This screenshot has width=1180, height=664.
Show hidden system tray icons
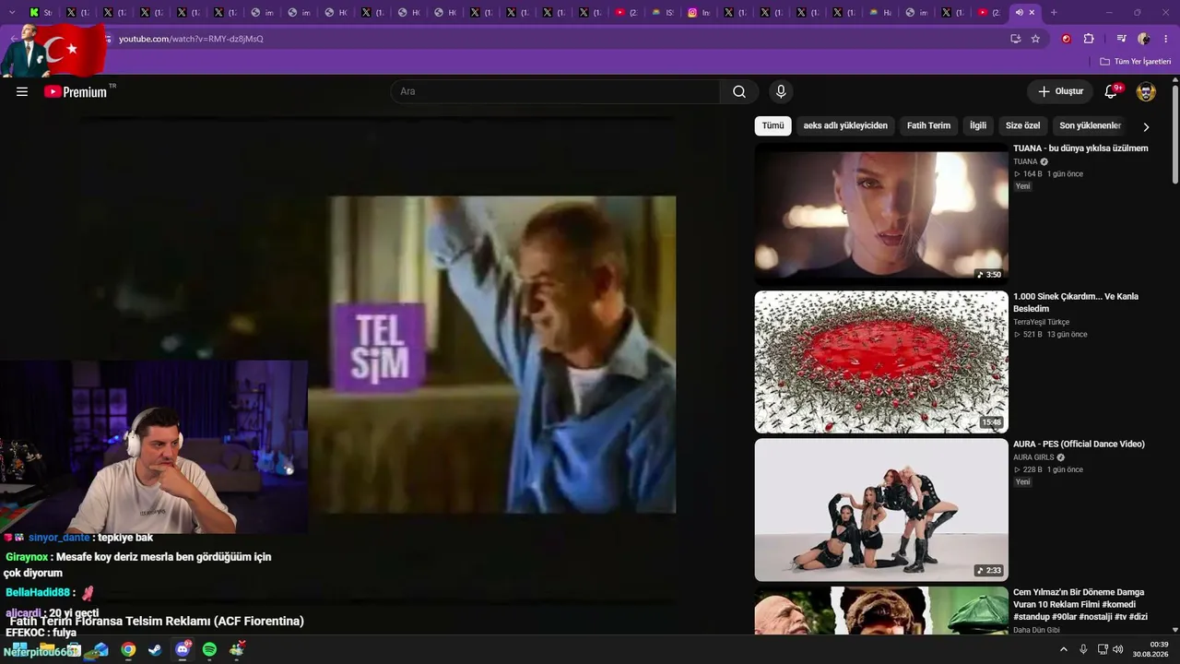[1064, 649]
